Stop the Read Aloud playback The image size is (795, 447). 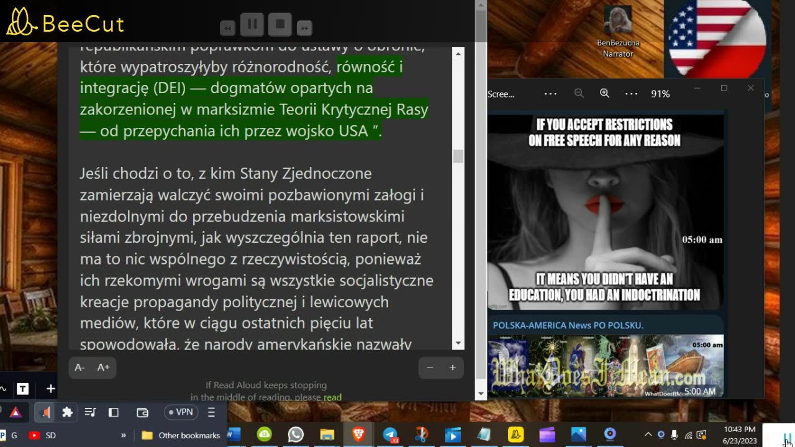[x=280, y=25]
